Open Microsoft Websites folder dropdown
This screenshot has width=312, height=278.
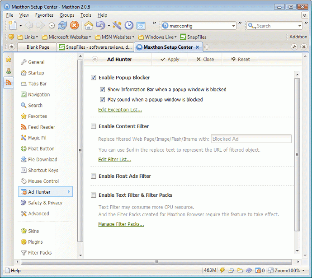coord(66,37)
